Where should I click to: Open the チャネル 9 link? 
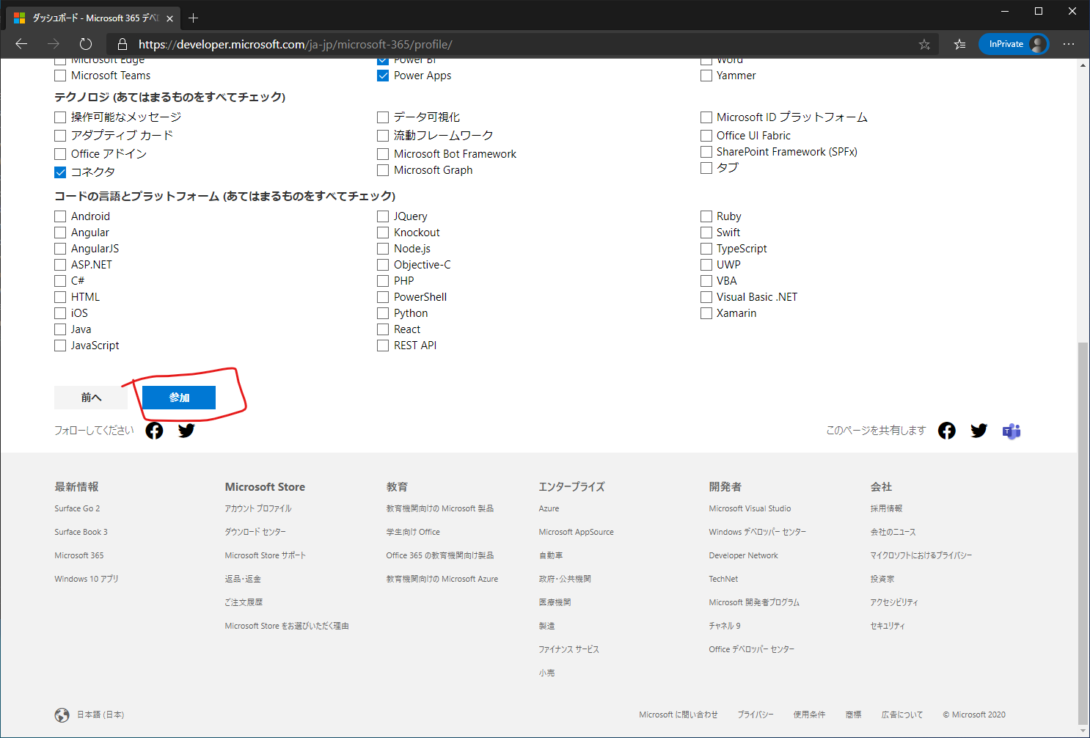pyautogui.click(x=725, y=626)
